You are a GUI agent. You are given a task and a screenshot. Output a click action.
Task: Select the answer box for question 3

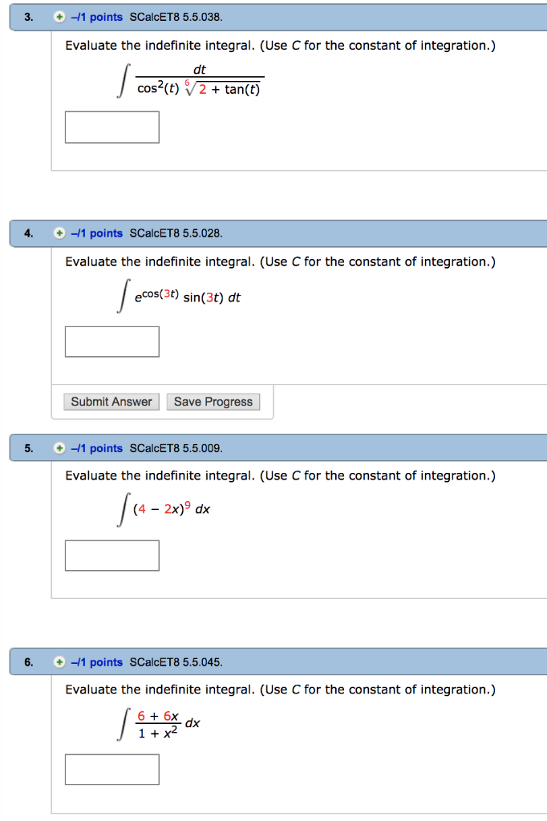[x=111, y=127]
